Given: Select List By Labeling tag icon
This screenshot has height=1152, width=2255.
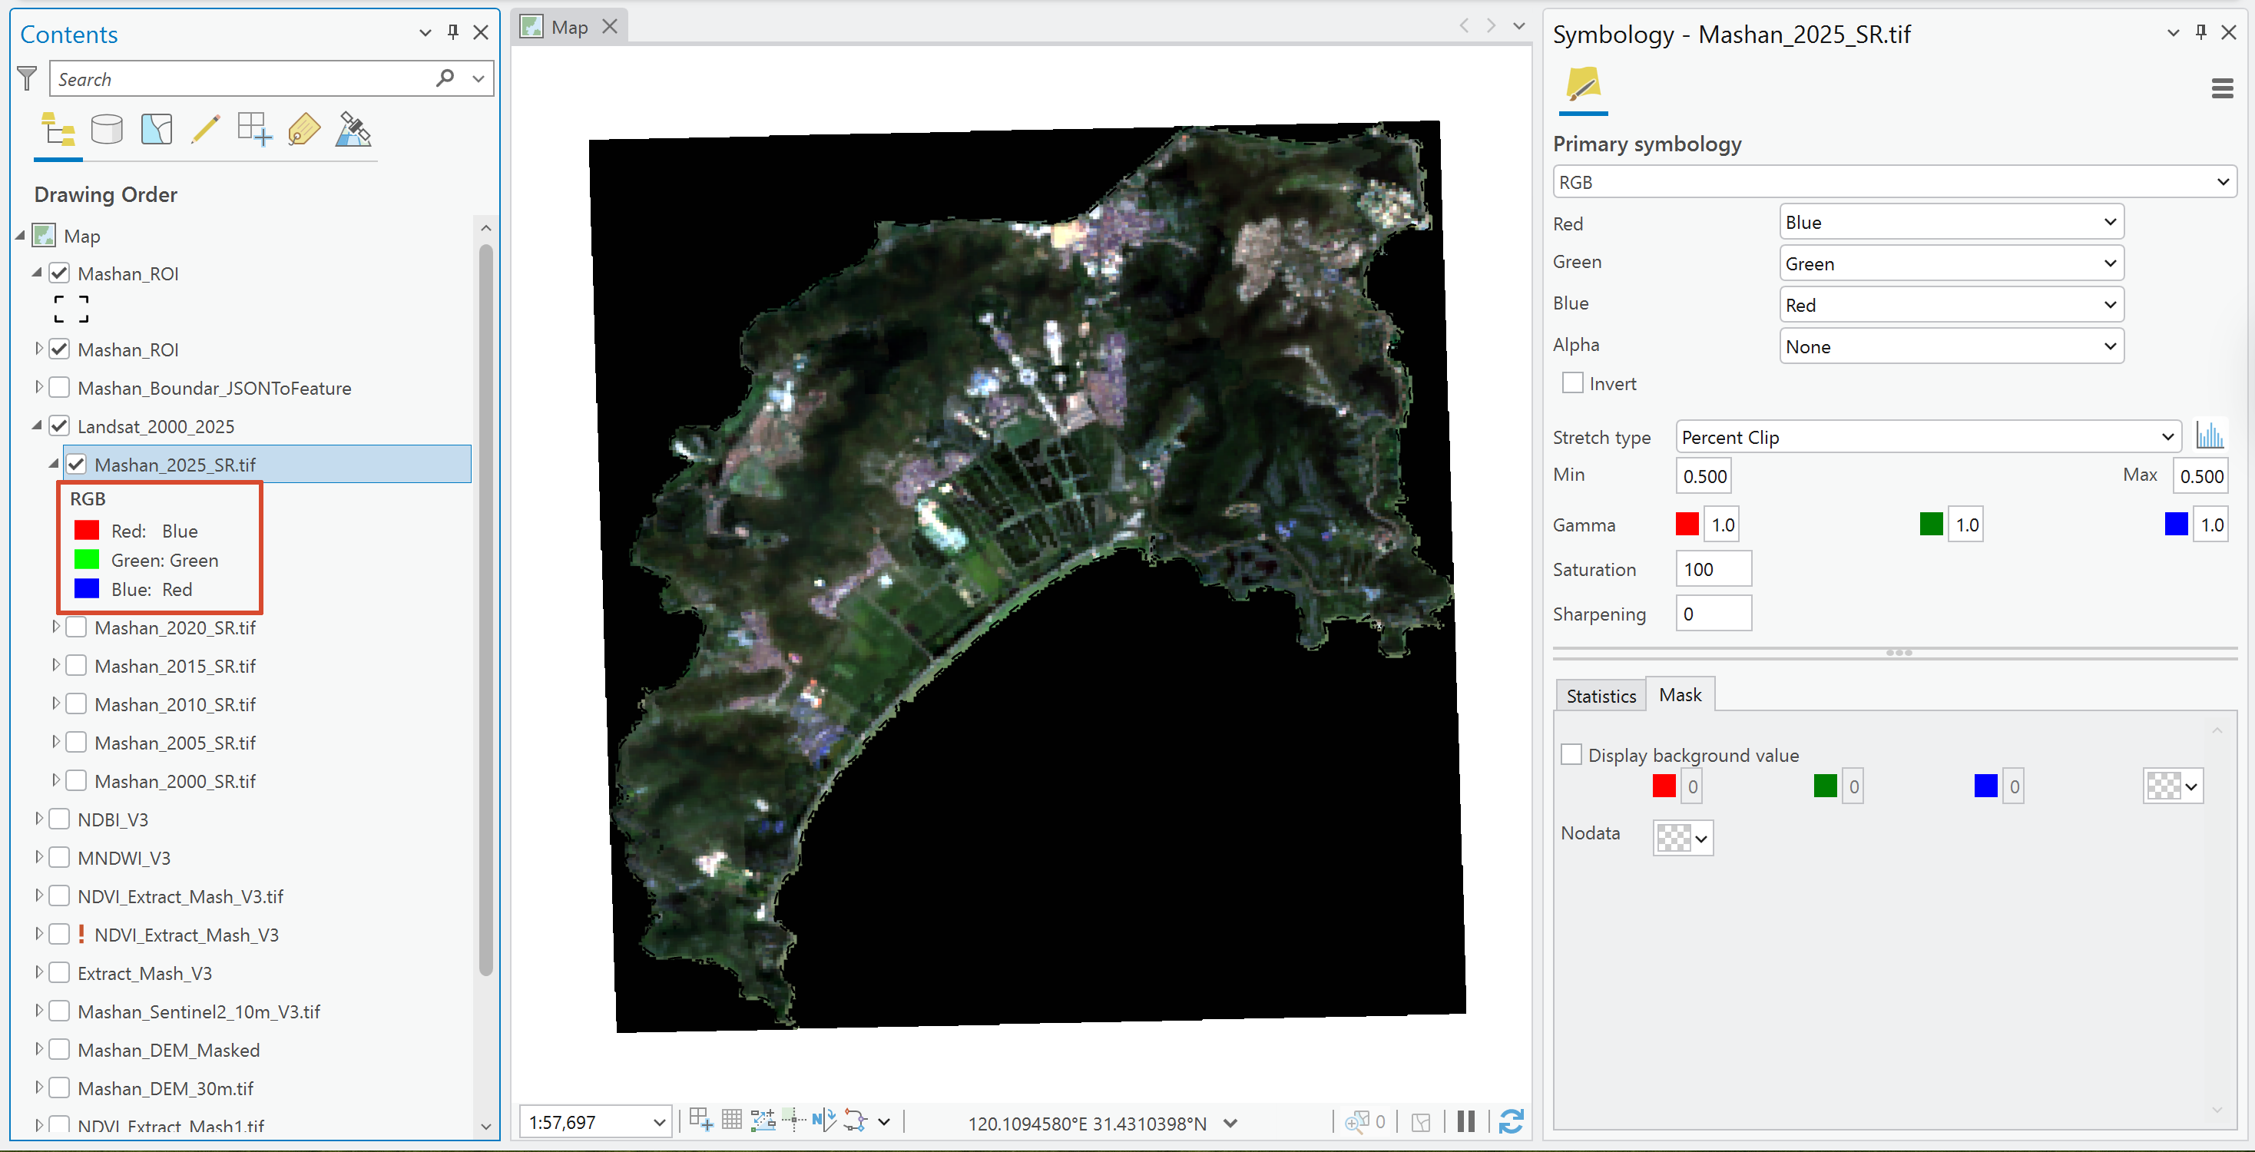Looking at the screenshot, I should coord(303,130).
